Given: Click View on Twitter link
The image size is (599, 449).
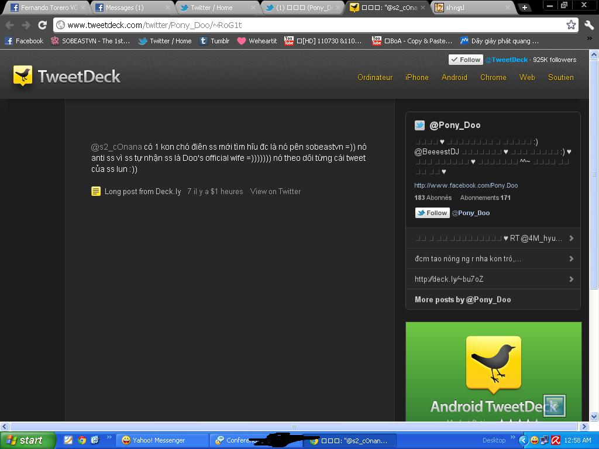Looking at the screenshot, I should pos(276,191).
